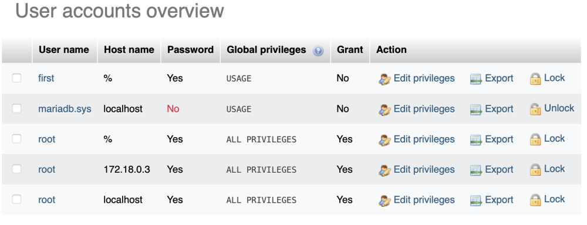Click the 'Password' column header
This screenshot has height=225, width=587.
[191, 50]
